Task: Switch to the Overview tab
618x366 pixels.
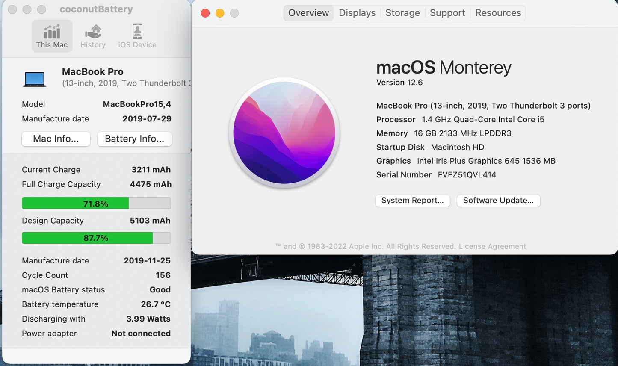Action: pyautogui.click(x=308, y=13)
